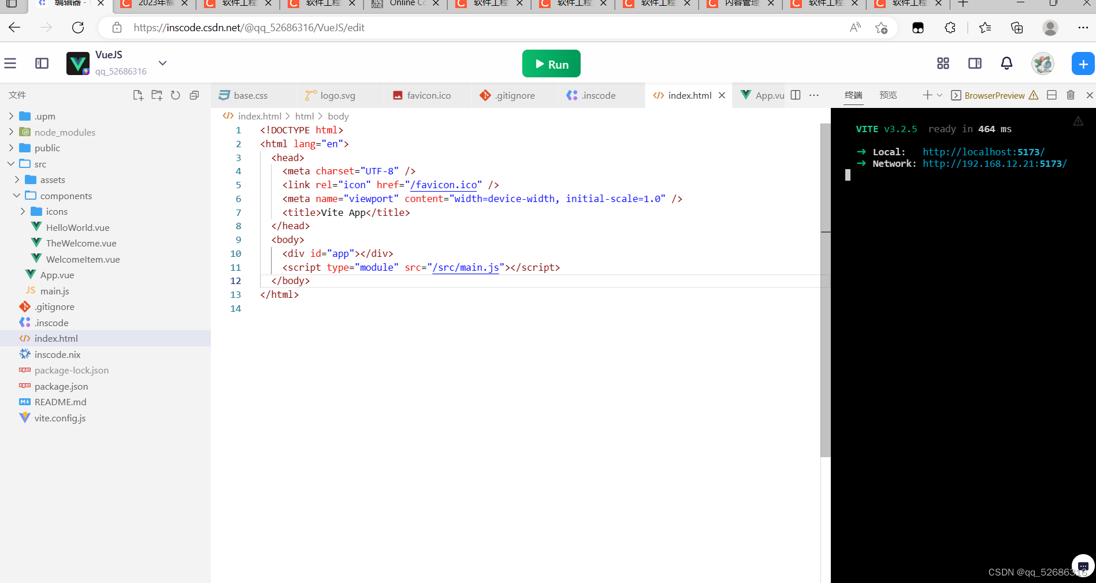This screenshot has width=1096, height=583.
Task: Click the user avatar in the InsCode header
Action: (1043, 63)
